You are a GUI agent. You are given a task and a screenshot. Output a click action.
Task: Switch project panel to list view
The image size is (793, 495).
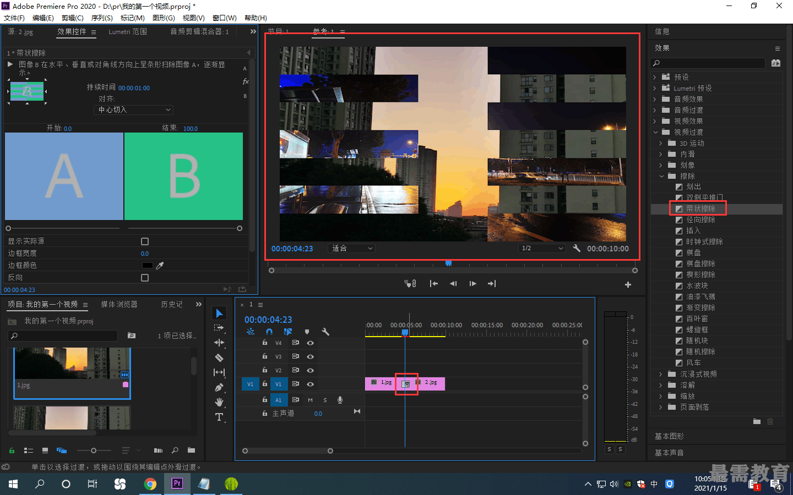click(29, 450)
